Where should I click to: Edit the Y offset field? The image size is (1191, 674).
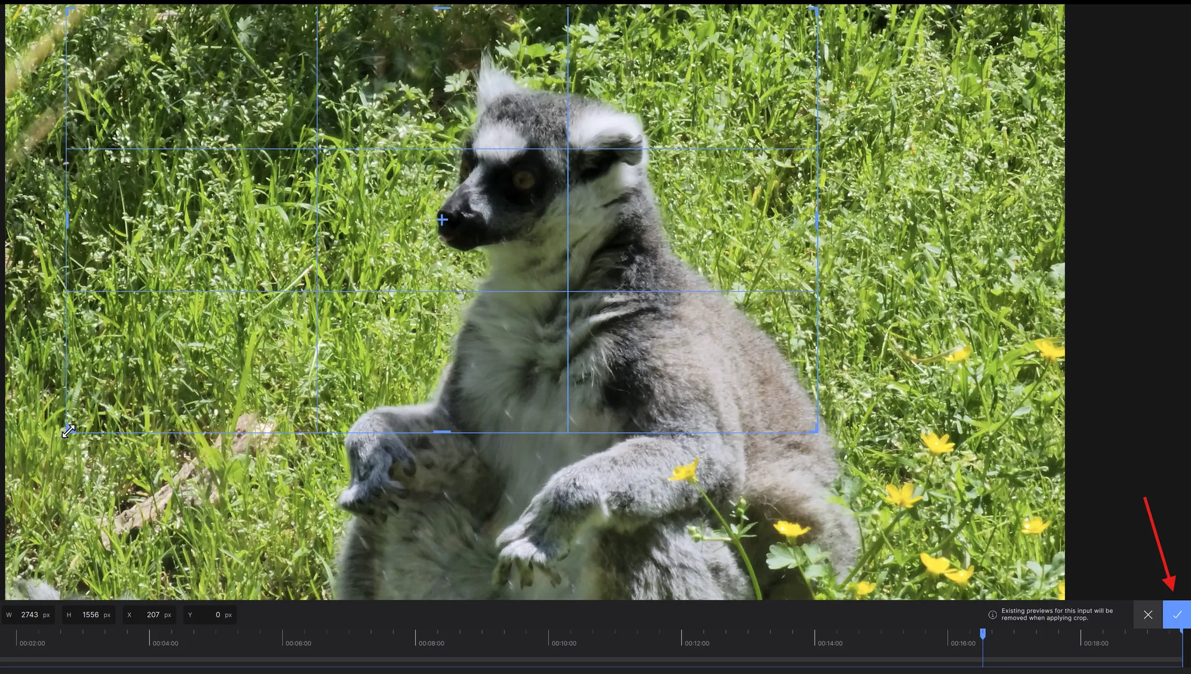(x=213, y=615)
